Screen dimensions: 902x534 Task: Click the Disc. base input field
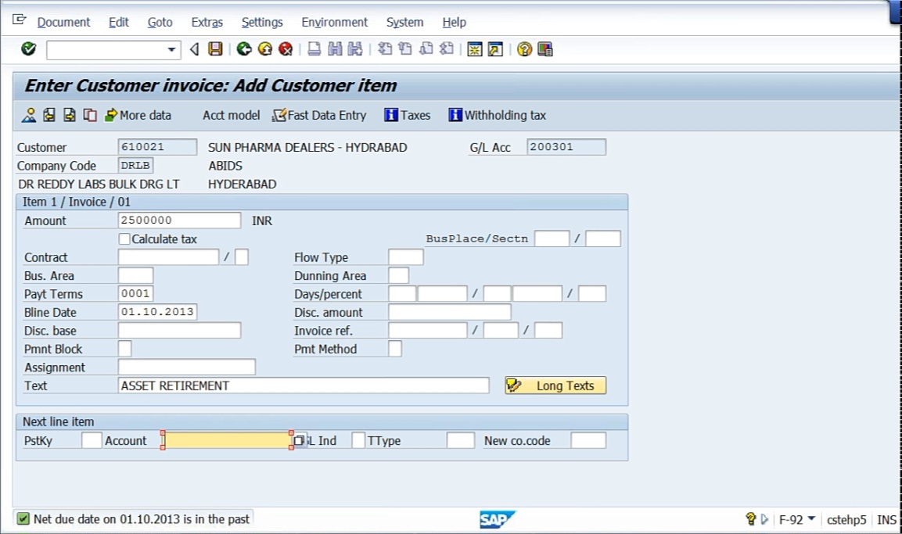click(x=179, y=331)
